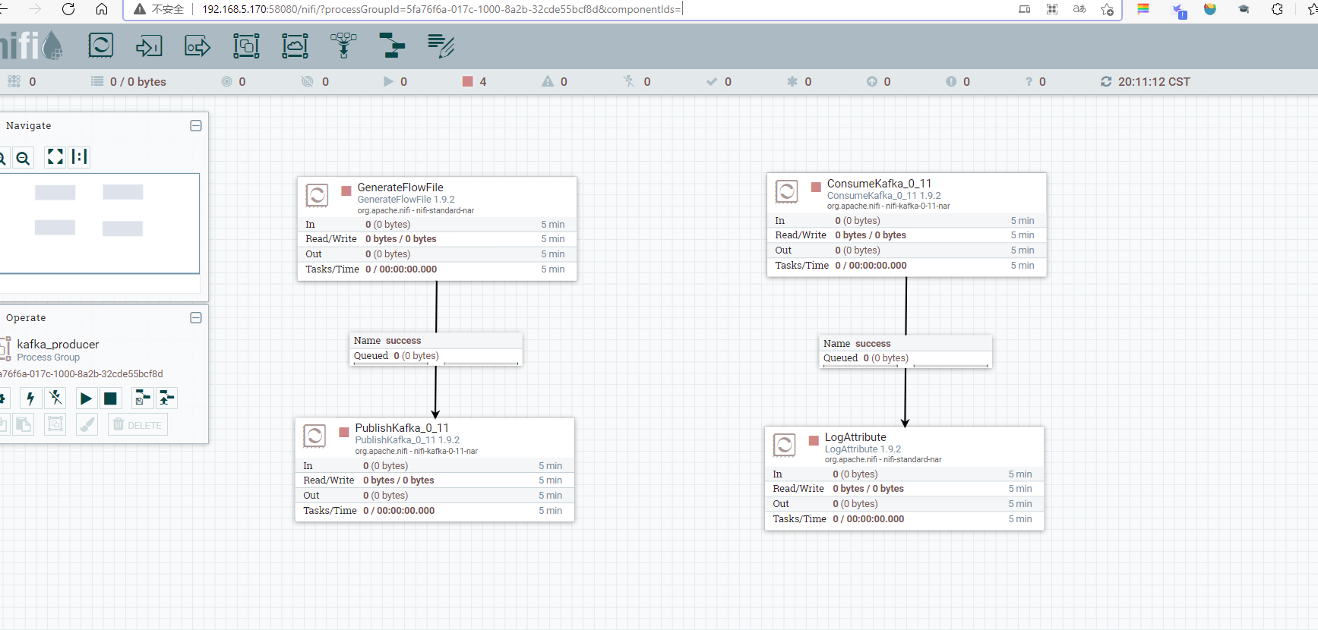Image resolution: width=1318 pixels, height=630 pixels.
Task: Reload the page with the browser refresh button
Action: (x=68, y=9)
